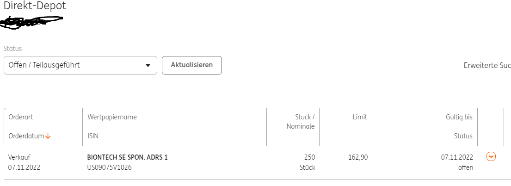This screenshot has width=511, height=186.
Task: Open the Erweiterte Suche link
Action: tap(487, 66)
